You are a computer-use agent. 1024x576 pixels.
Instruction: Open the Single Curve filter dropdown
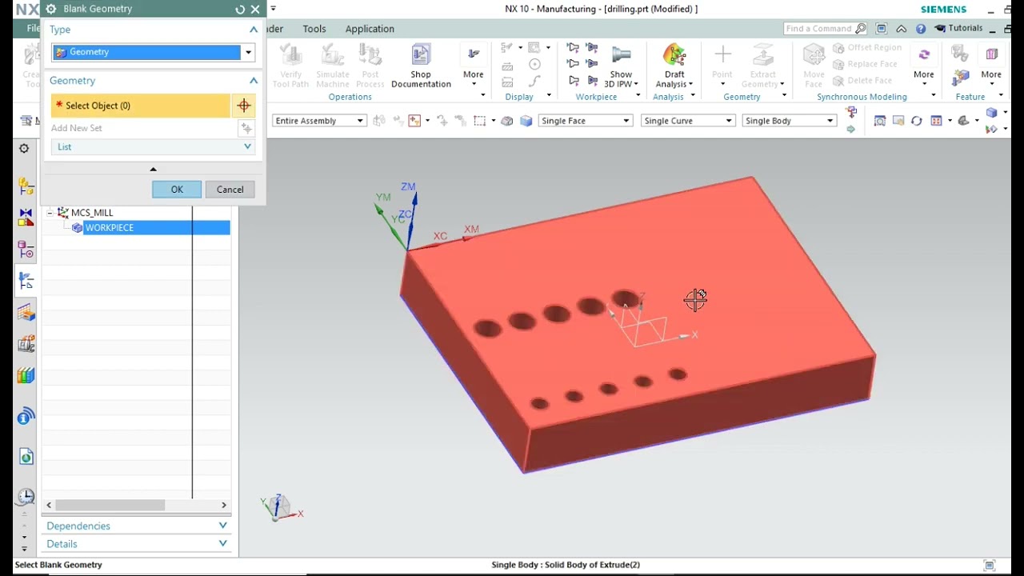click(688, 121)
